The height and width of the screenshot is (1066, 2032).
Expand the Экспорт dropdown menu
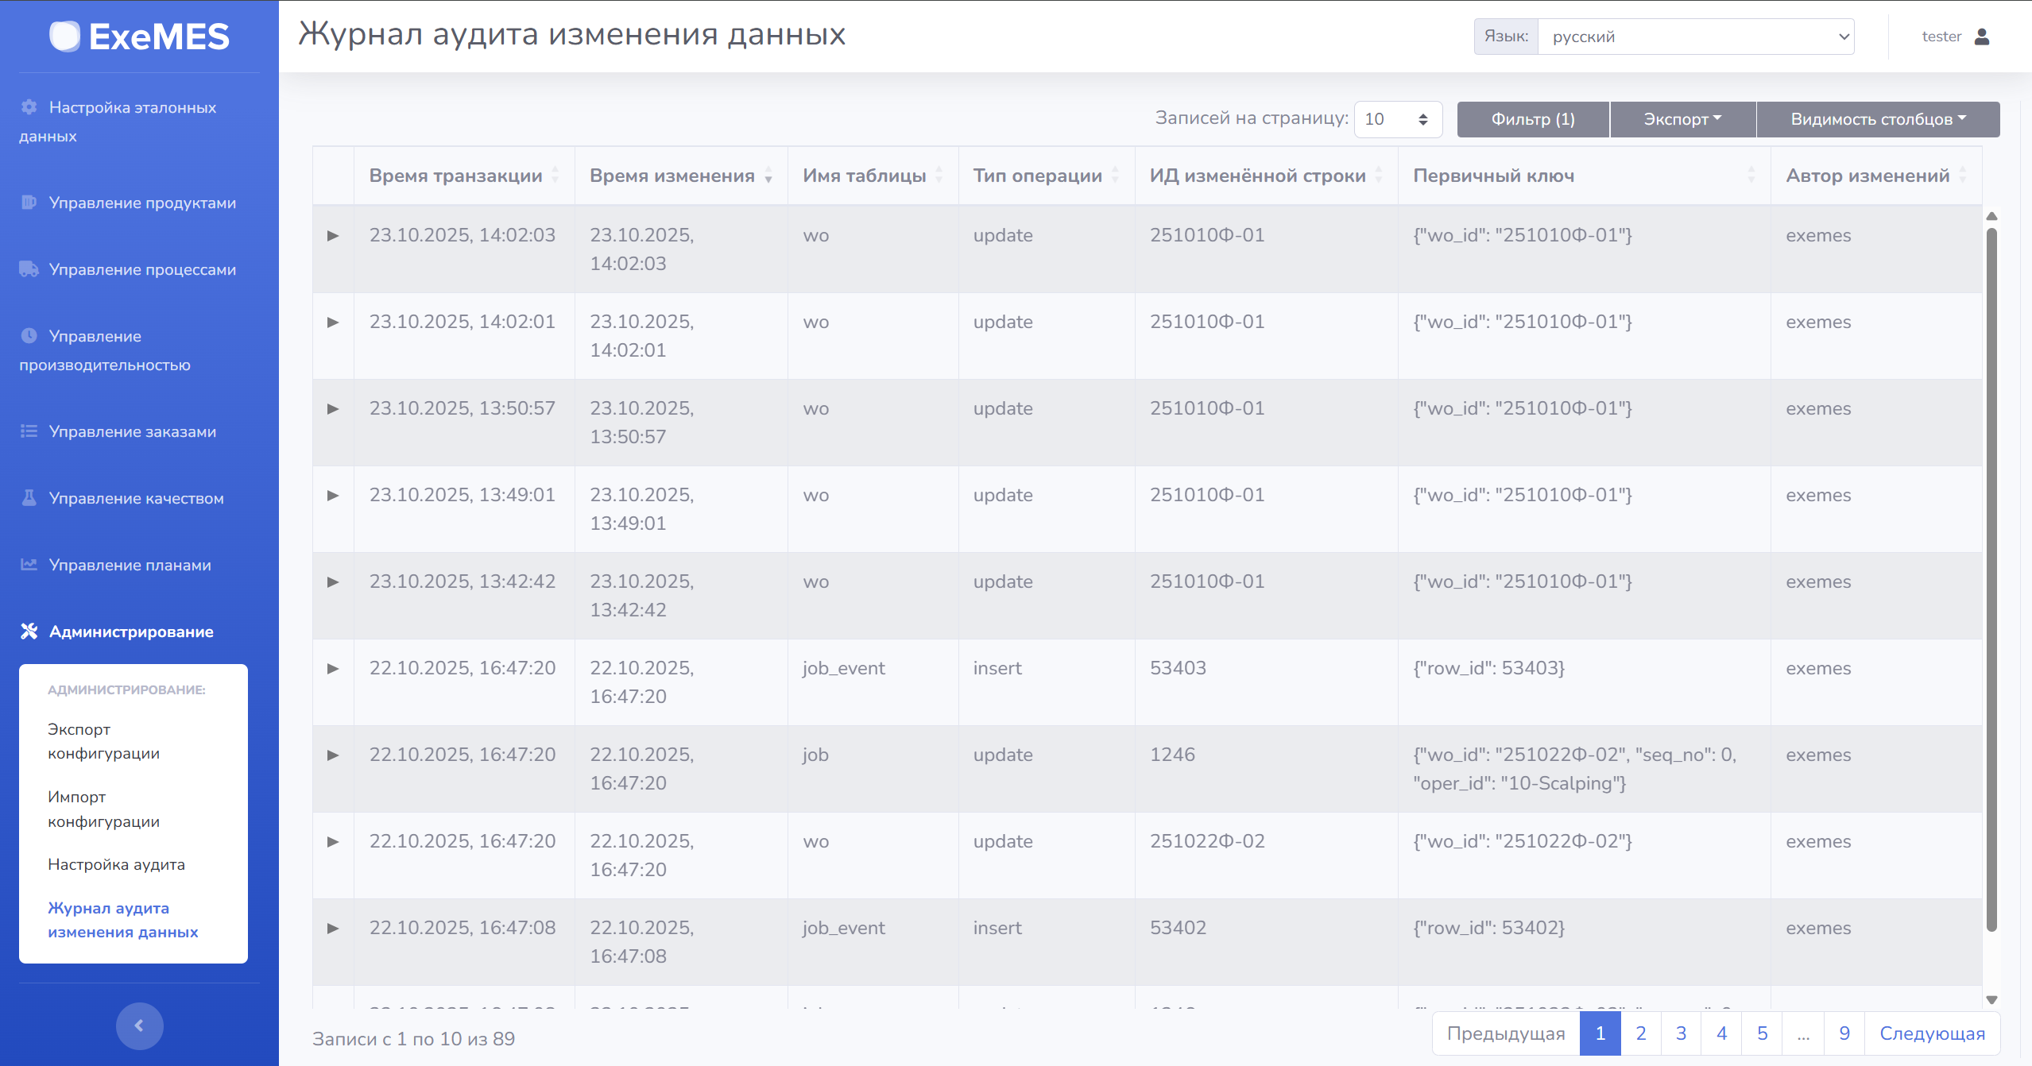coord(1682,119)
